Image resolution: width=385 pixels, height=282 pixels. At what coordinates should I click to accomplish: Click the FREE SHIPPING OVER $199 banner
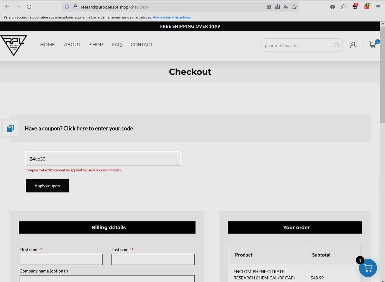click(x=190, y=26)
